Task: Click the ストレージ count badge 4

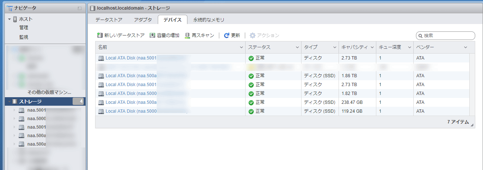Action: pyautogui.click(x=78, y=102)
